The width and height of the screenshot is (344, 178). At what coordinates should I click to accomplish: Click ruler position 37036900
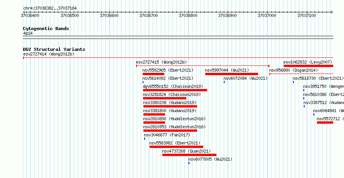(x=228, y=15)
